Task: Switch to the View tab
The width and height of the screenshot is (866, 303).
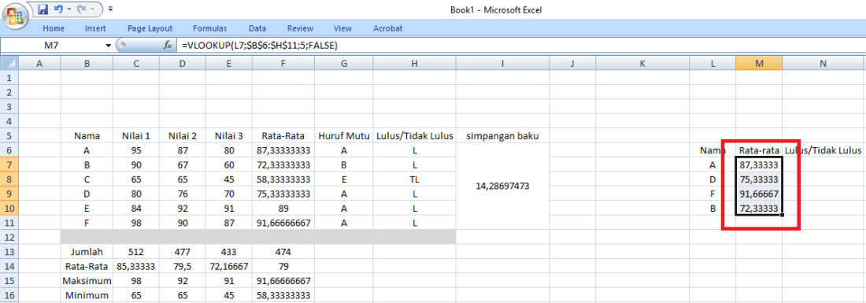Action: [x=343, y=28]
